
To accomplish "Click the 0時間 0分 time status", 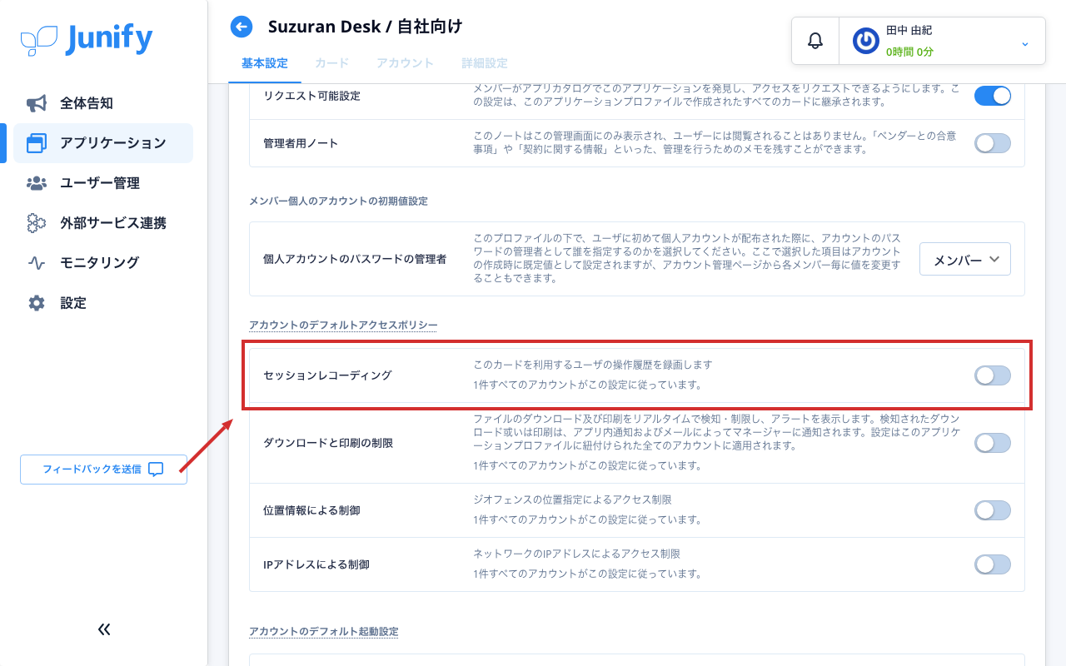I will (x=909, y=52).
